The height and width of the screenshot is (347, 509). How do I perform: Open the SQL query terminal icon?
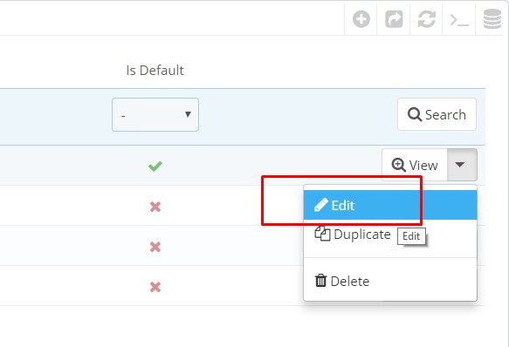point(459,20)
